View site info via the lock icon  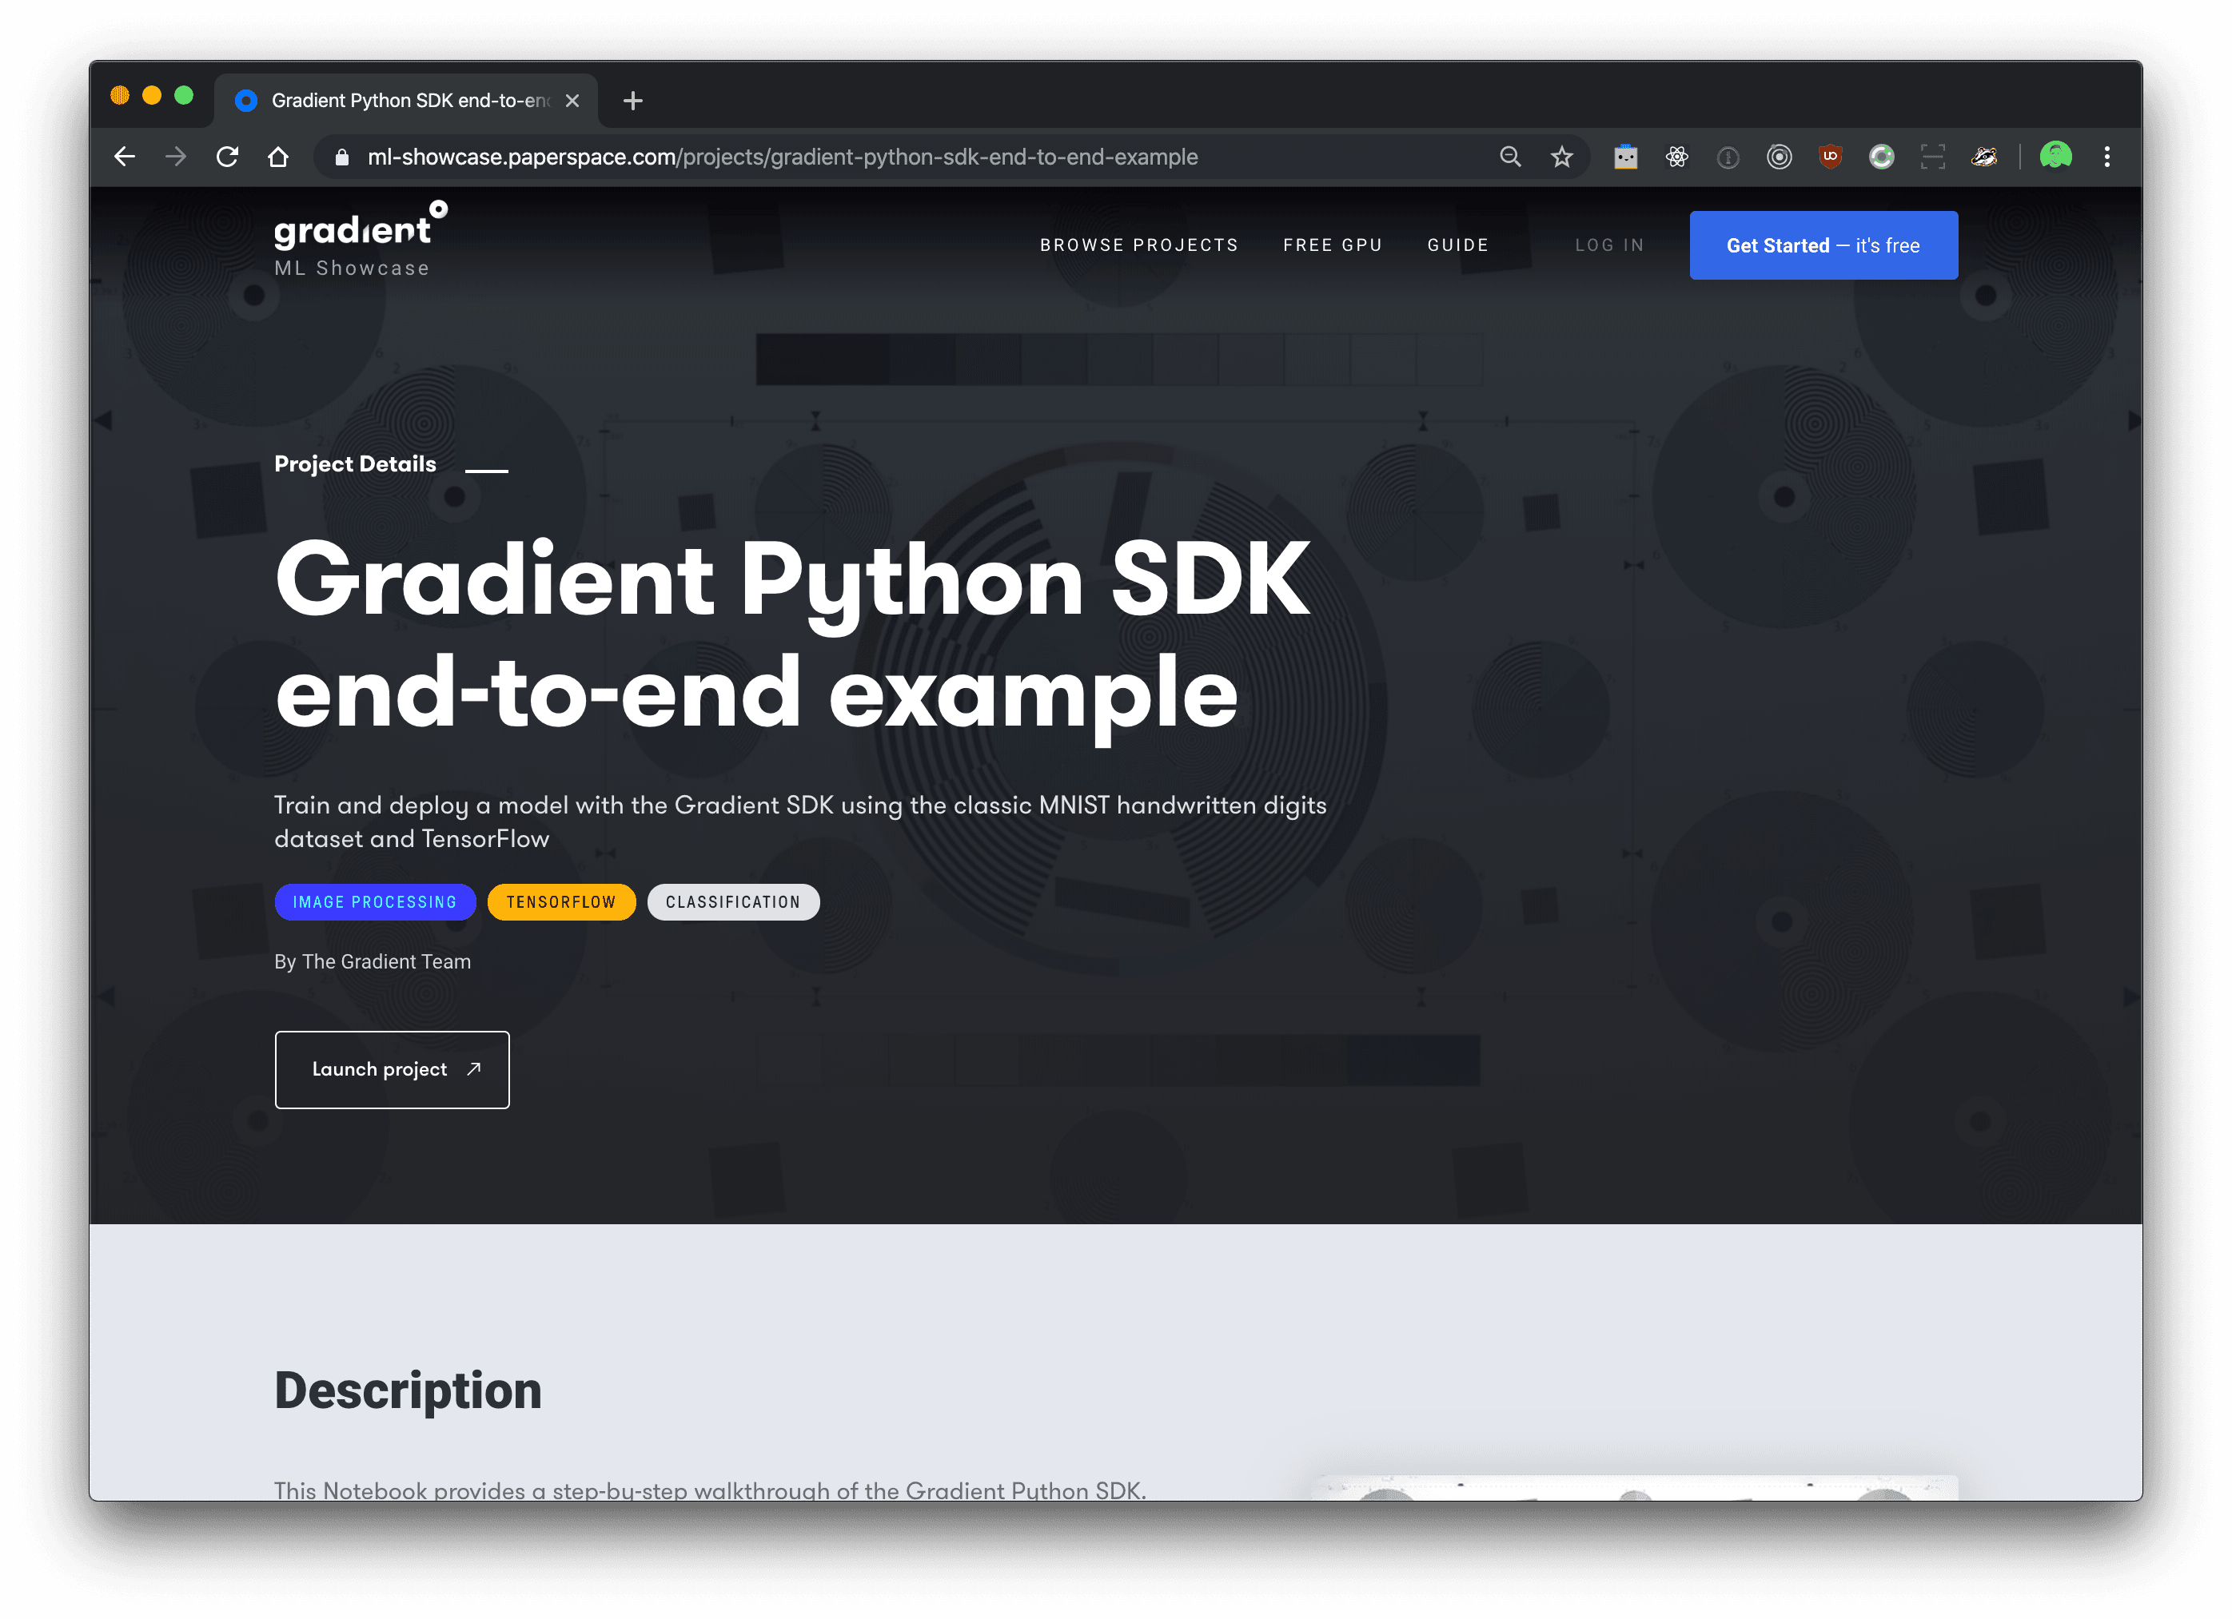341,157
